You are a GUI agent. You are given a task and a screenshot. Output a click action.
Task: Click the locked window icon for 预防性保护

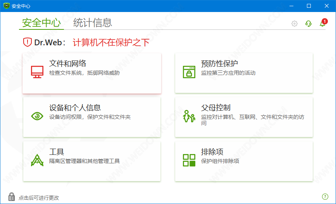click(x=189, y=72)
